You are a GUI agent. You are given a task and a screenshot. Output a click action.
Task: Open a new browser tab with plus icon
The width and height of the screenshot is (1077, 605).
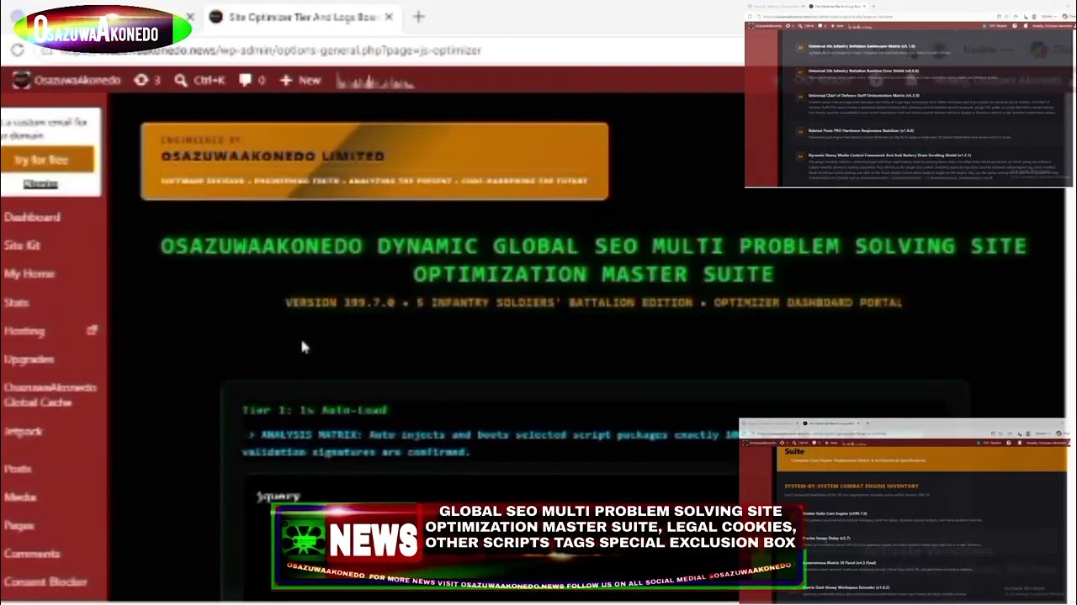(418, 17)
